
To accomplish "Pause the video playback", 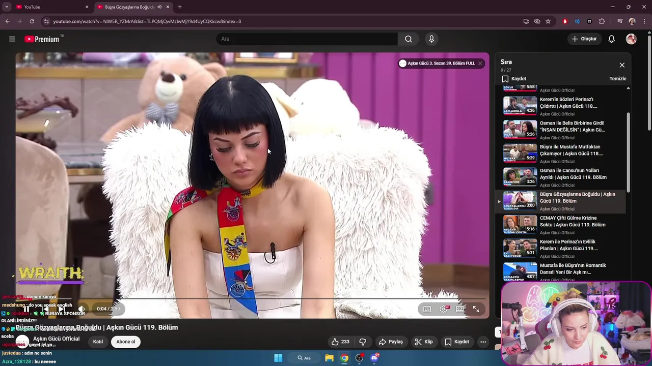I will coord(26,309).
